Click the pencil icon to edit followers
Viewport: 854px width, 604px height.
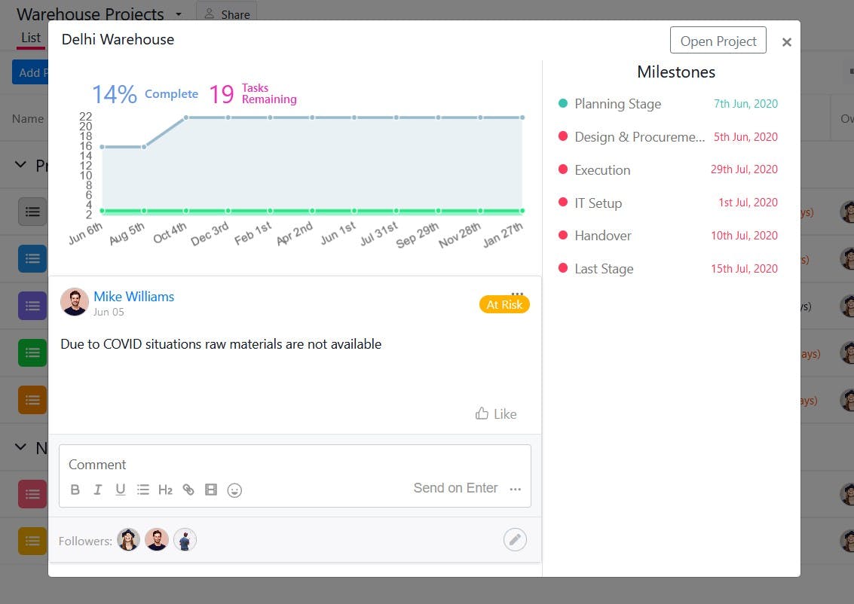click(515, 539)
